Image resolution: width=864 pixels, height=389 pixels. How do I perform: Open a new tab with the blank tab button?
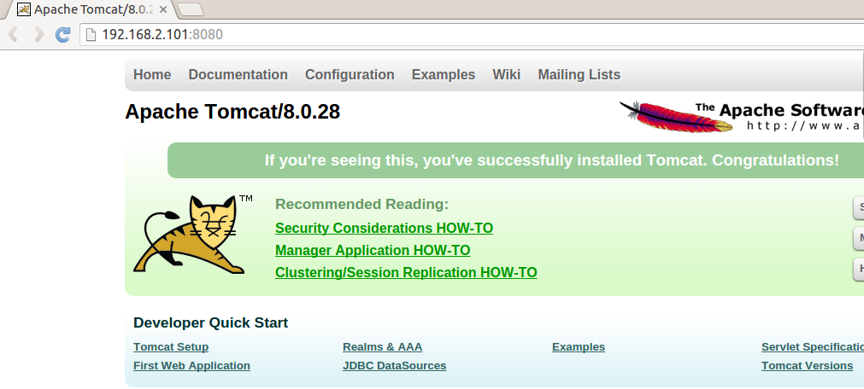coord(191,9)
